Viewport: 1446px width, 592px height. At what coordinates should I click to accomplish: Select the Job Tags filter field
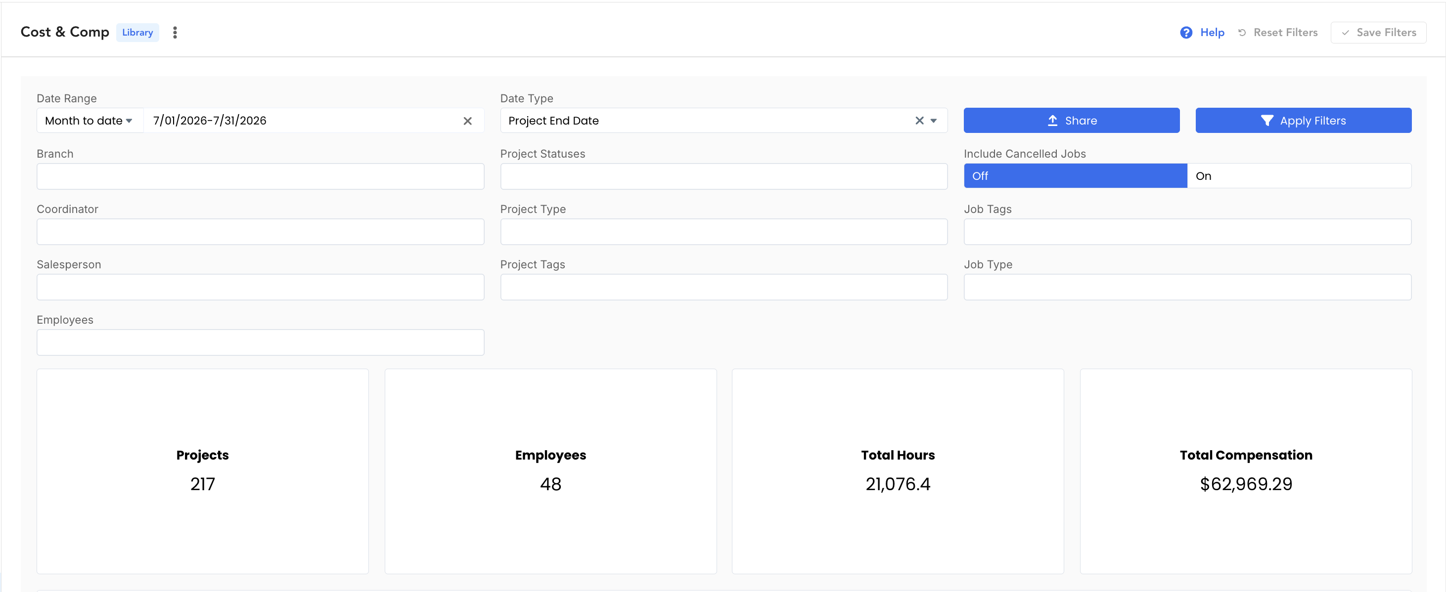tap(1187, 232)
